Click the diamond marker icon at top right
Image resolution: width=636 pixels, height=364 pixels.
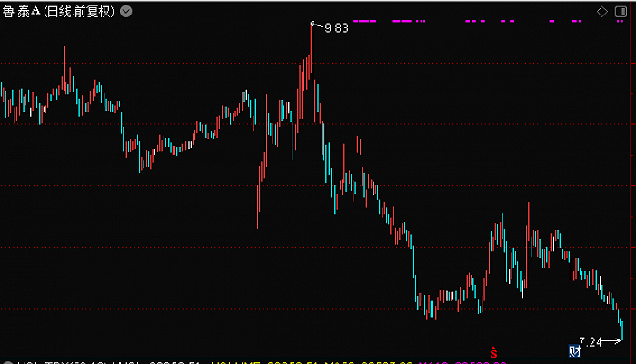(x=602, y=12)
